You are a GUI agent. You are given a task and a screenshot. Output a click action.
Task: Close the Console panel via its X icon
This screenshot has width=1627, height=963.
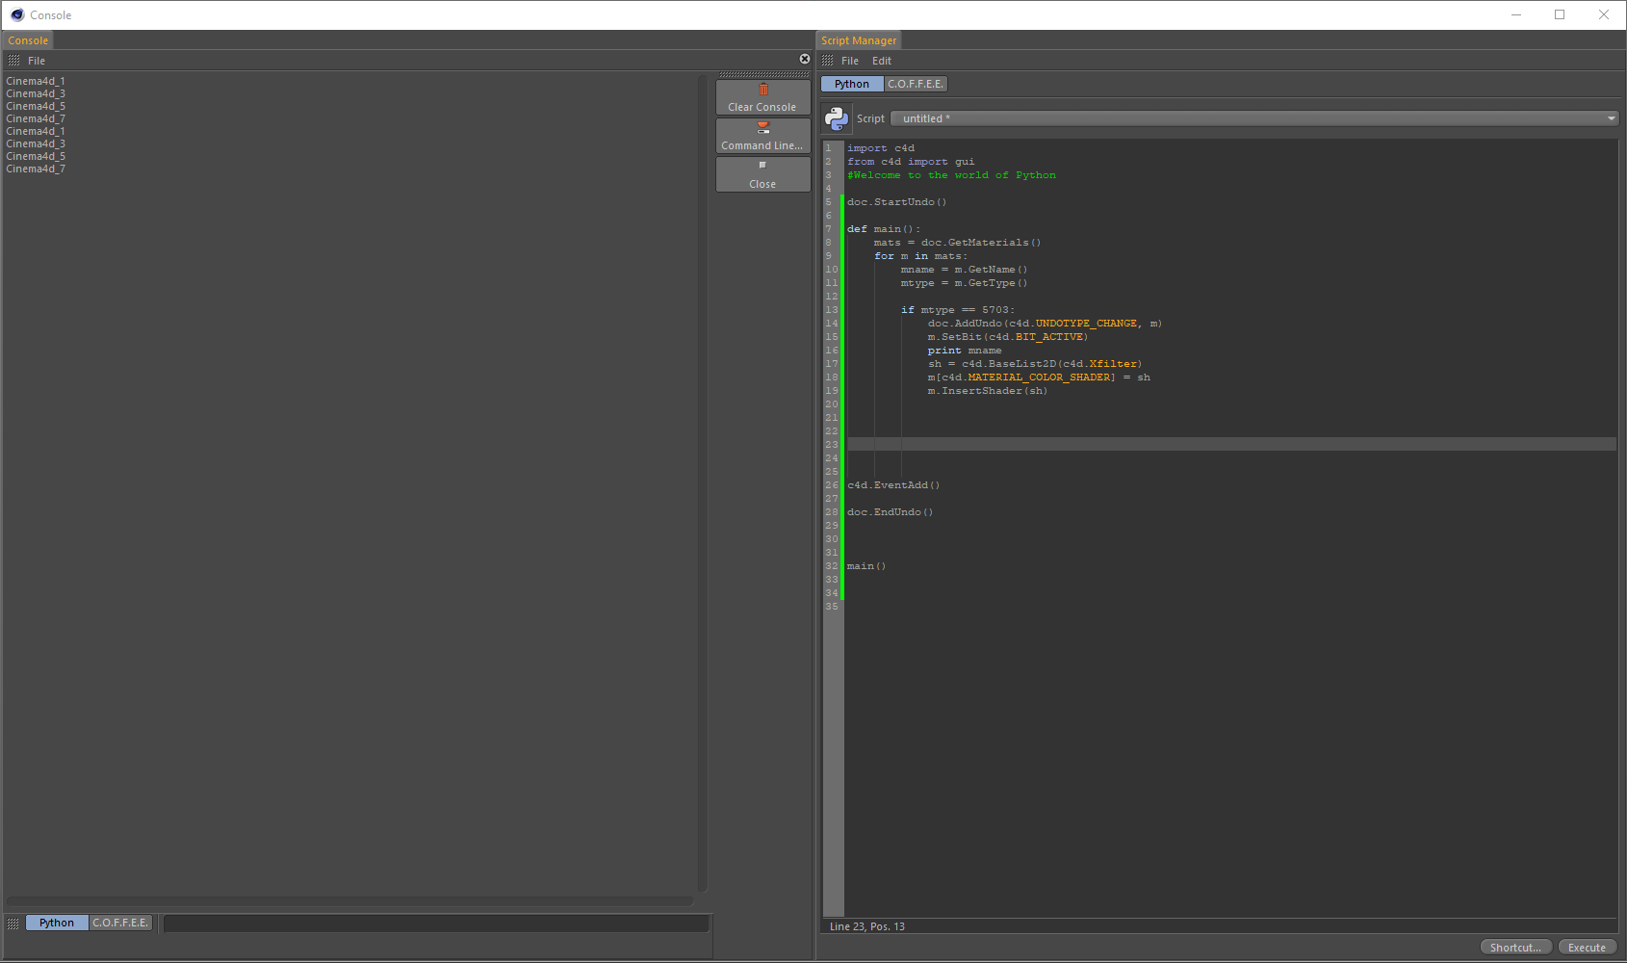(804, 58)
